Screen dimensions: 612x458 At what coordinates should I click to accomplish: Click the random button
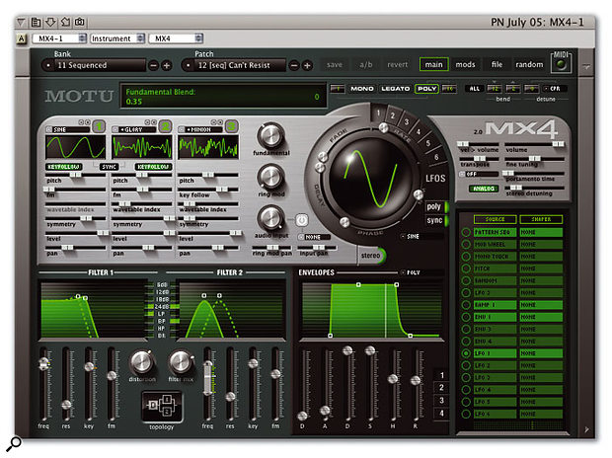pyautogui.click(x=529, y=64)
